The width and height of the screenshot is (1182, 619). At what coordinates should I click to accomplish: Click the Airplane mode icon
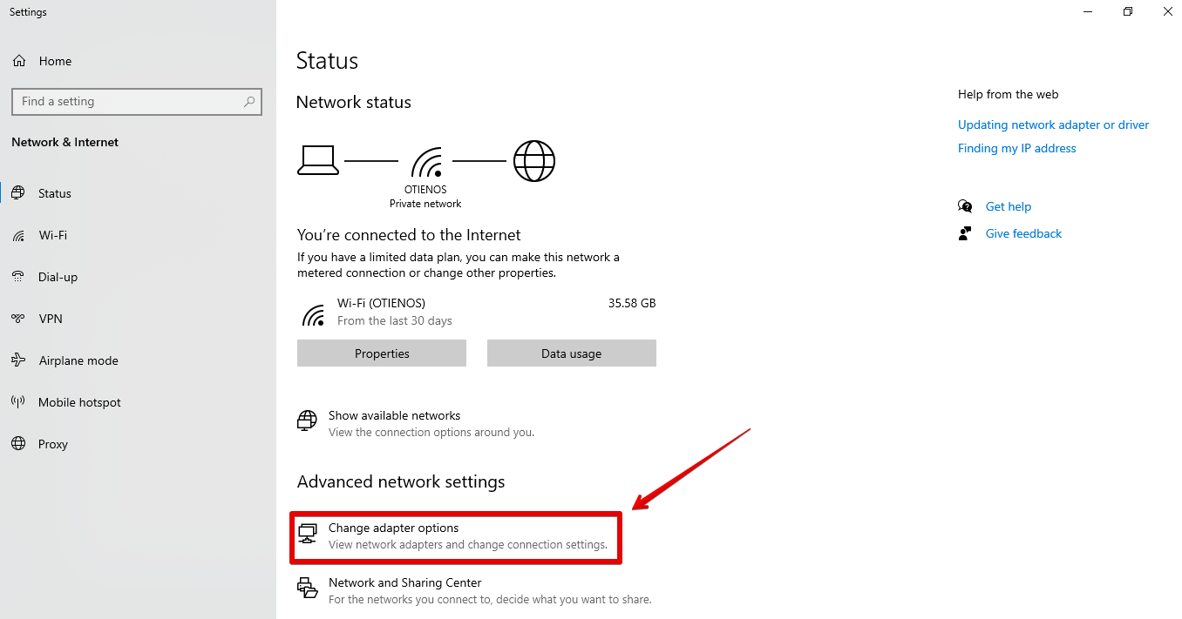point(18,360)
